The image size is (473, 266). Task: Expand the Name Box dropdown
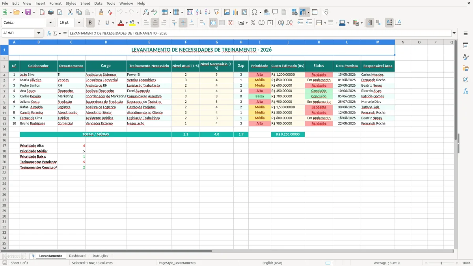pos(39,33)
